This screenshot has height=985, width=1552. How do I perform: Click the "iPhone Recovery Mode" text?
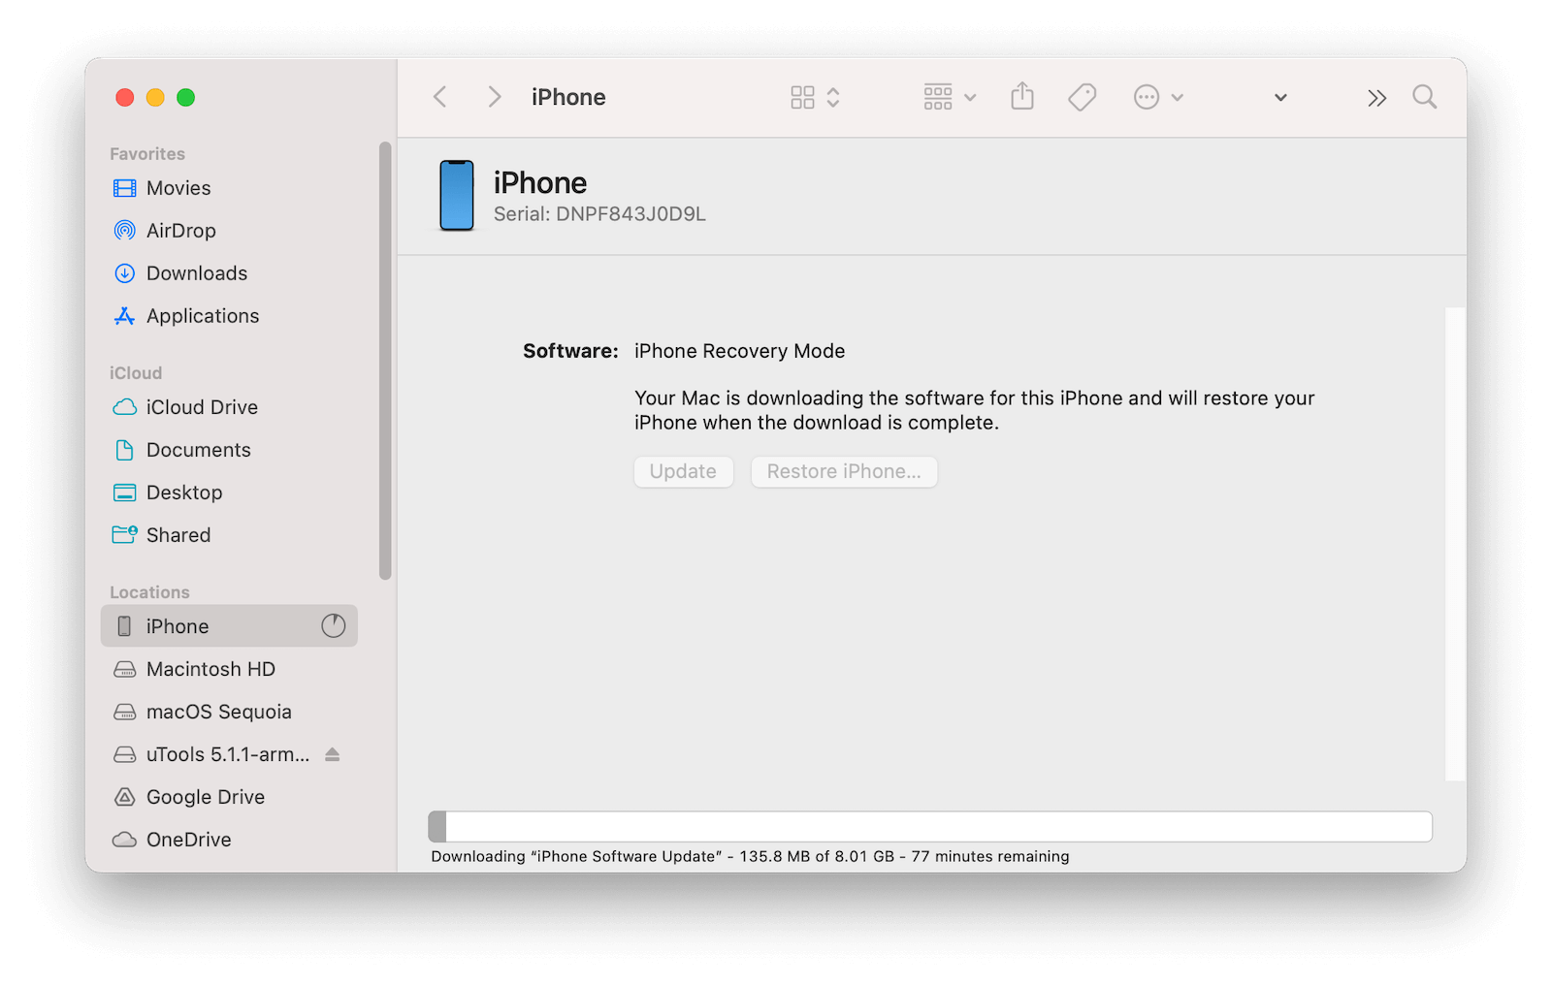pos(740,351)
